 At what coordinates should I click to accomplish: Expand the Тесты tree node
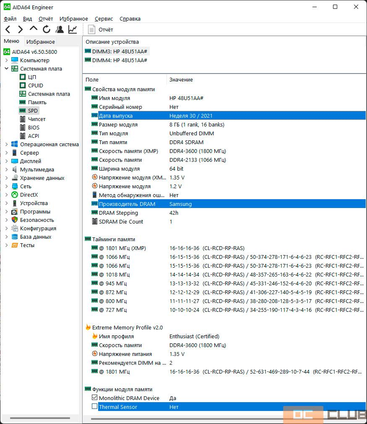pos(6,245)
